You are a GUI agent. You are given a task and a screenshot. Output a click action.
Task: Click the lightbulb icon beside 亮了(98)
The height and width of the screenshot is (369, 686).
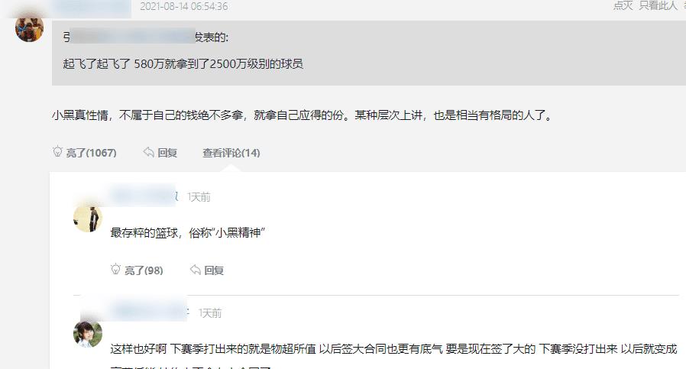pos(115,269)
